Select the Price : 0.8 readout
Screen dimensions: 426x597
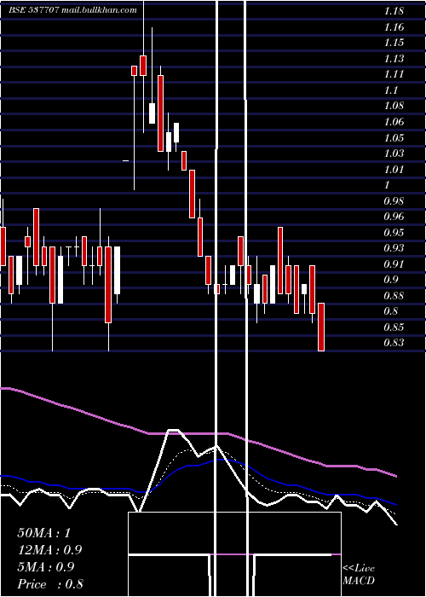pyautogui.click(x=50, y=584)
